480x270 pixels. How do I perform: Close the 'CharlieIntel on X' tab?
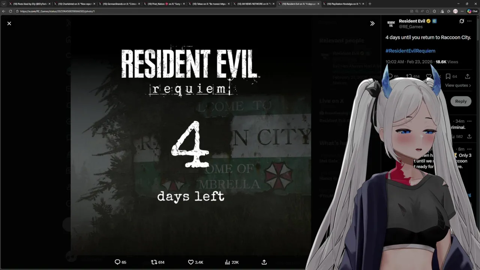click(94, 4)
